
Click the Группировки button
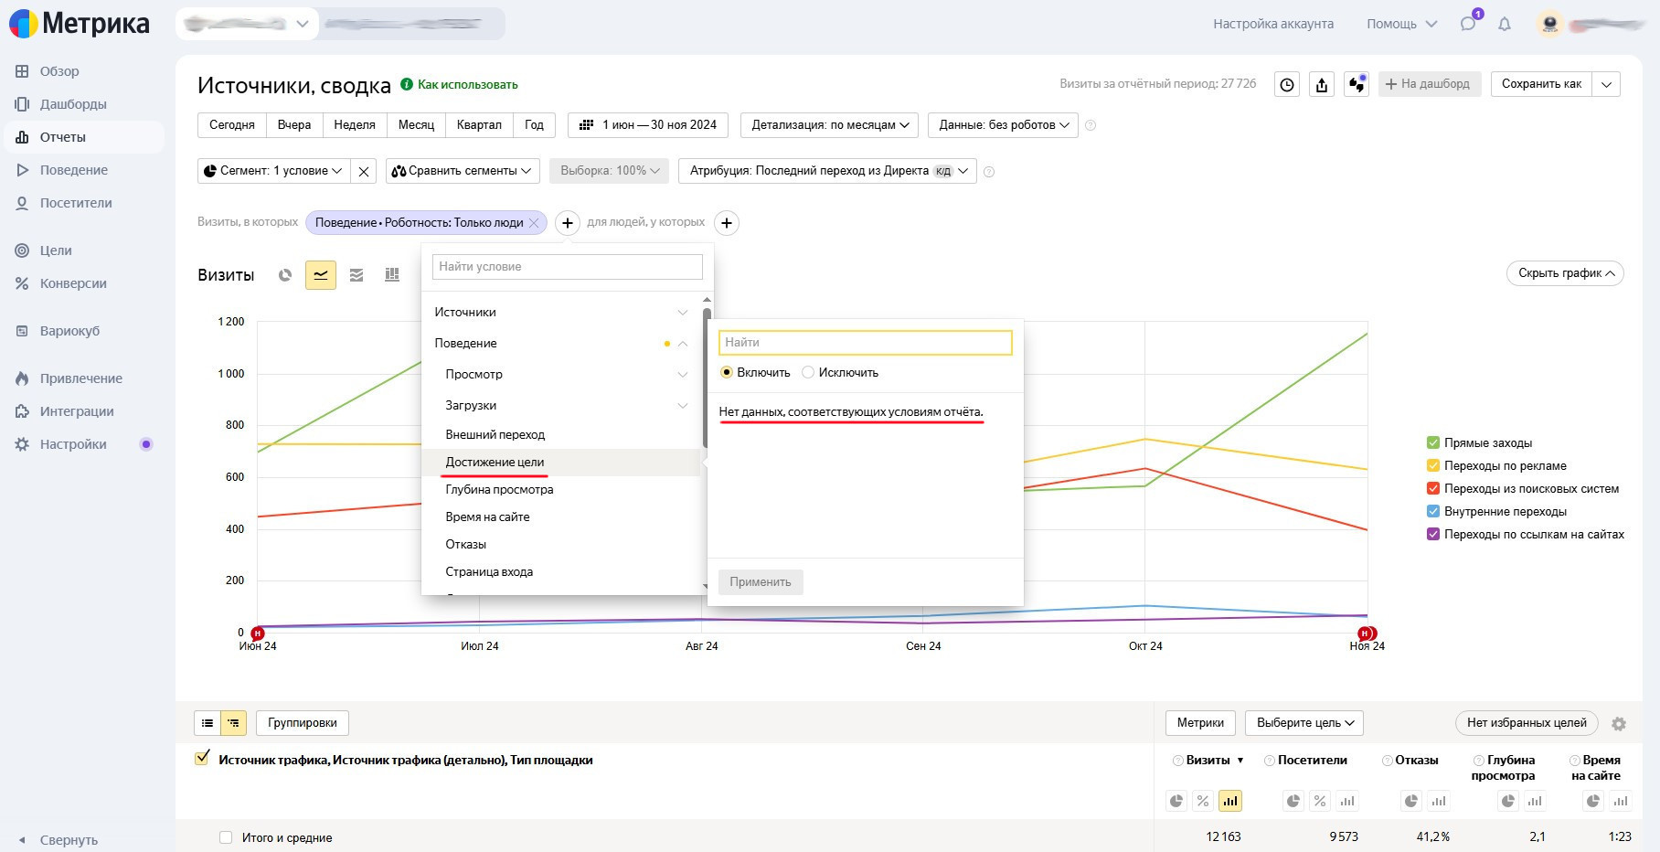click(x=303, y=723)
